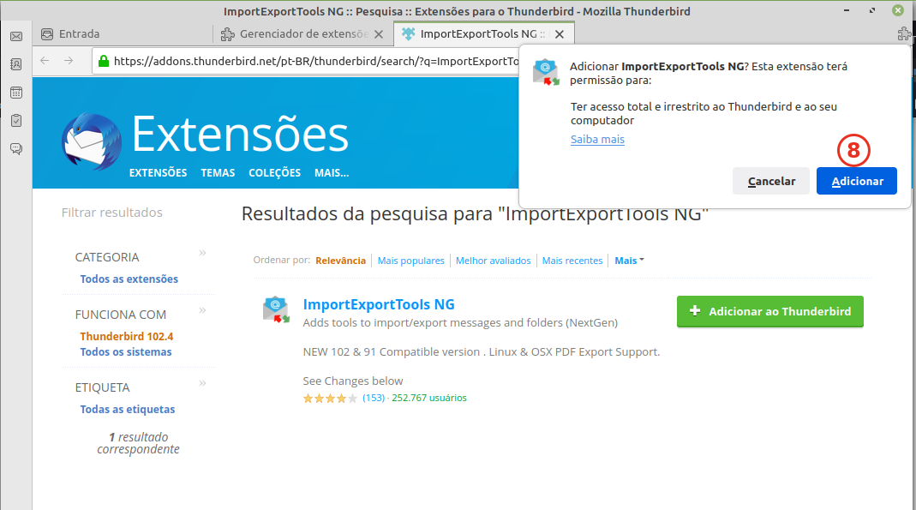
Task: Close the Thunderbird window
Action: (x=898, y=10)
